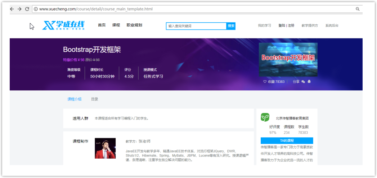Click the 搜索 button
This screenshot has height=178, width=377.
231,26
